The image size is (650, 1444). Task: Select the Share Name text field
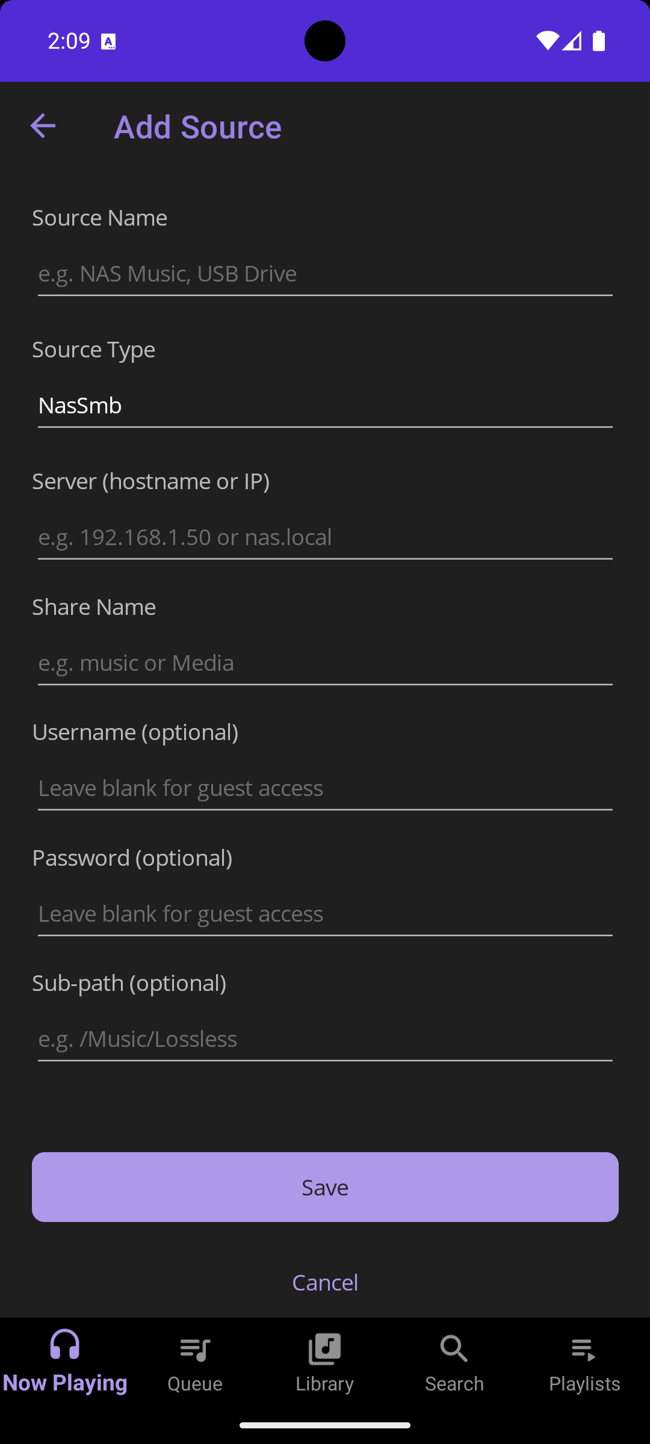[x=325, y=663]
